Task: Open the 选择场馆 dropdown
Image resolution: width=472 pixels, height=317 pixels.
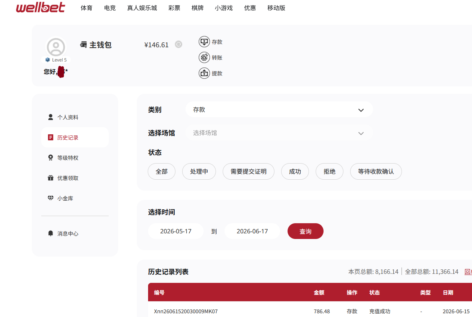Action: tap(279, 133)
